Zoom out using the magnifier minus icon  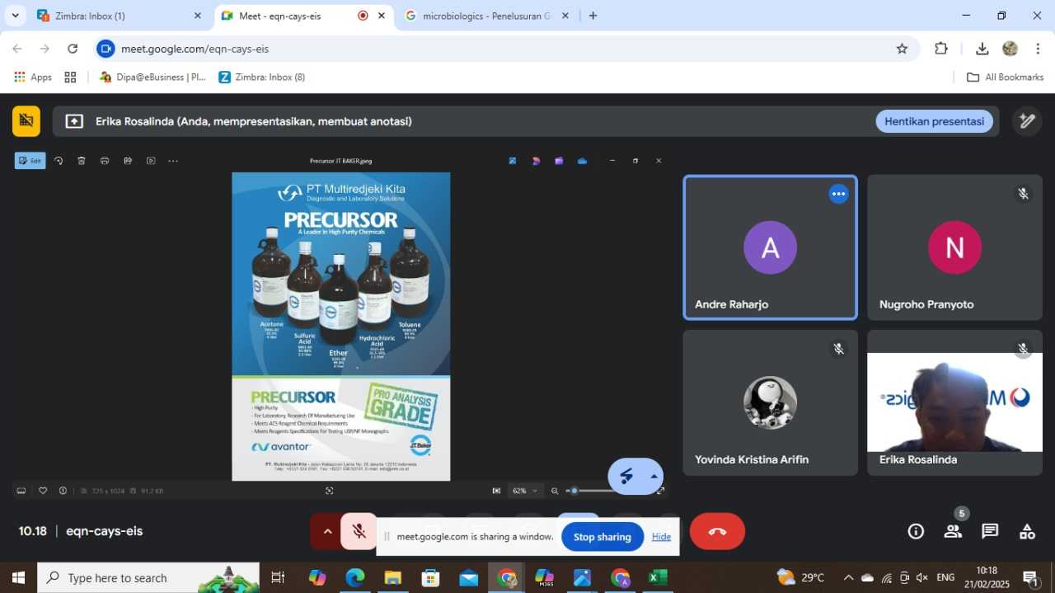click(x=556, y=491)
